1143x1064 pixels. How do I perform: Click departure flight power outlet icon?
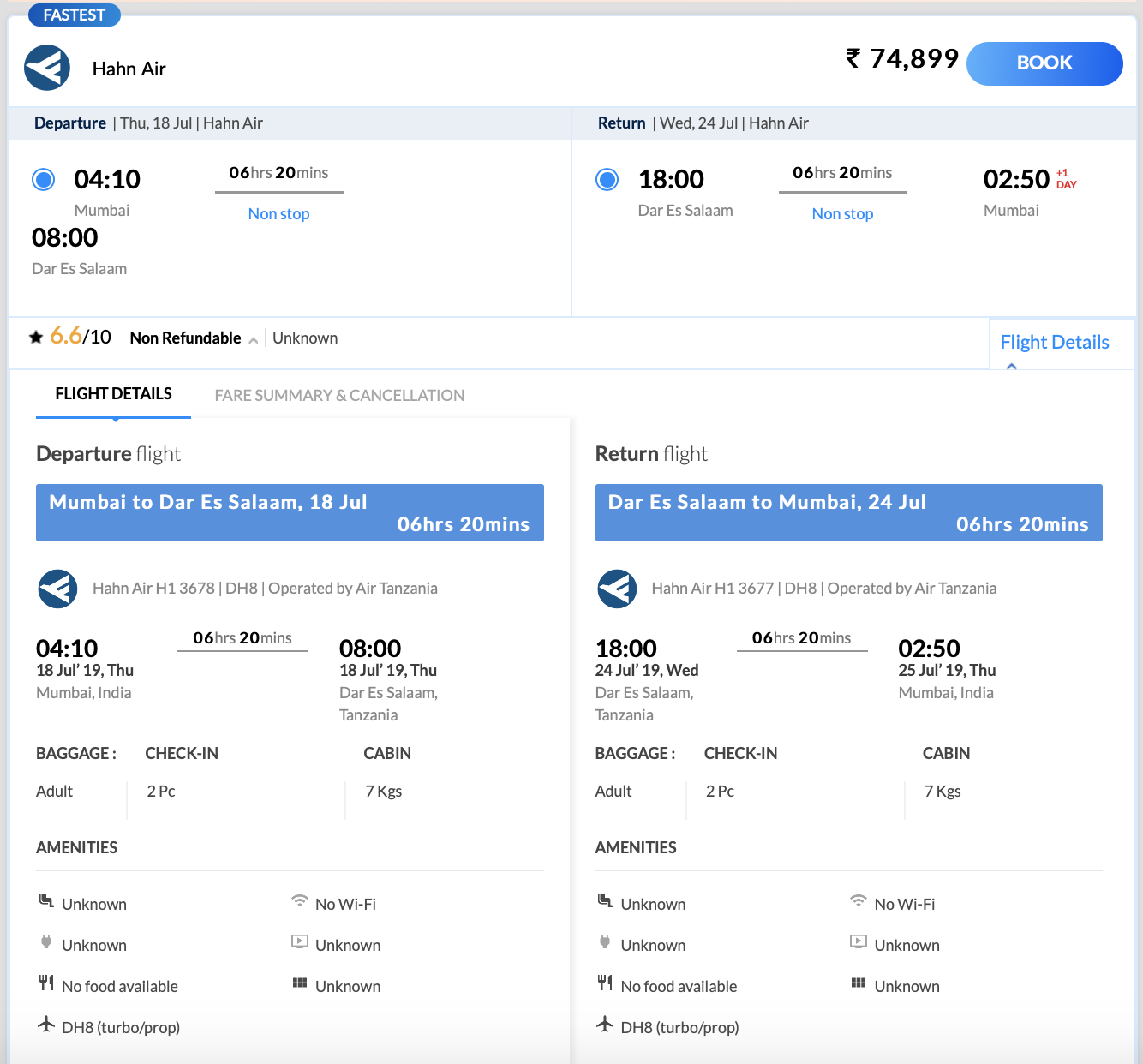(46, 941)
